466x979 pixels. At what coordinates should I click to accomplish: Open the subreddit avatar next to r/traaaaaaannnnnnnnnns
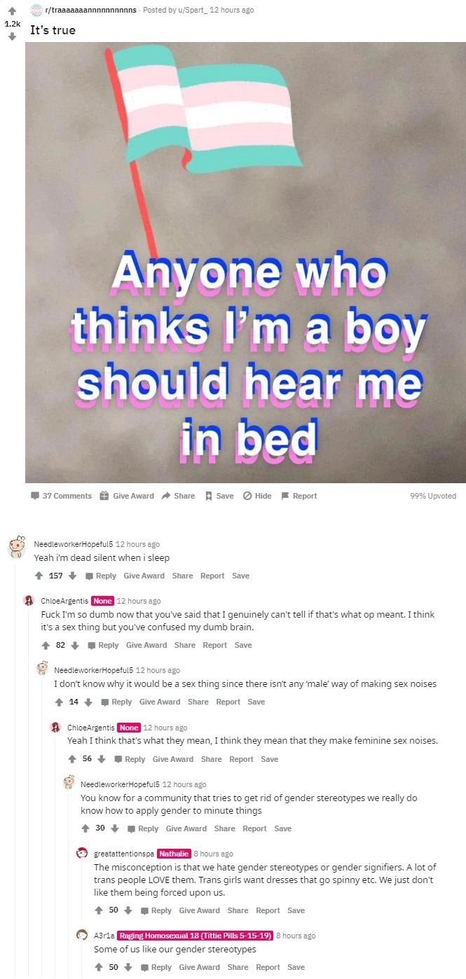pos(36,10)
